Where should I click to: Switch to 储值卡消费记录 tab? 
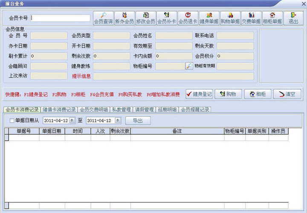click(x=59, y=109)
